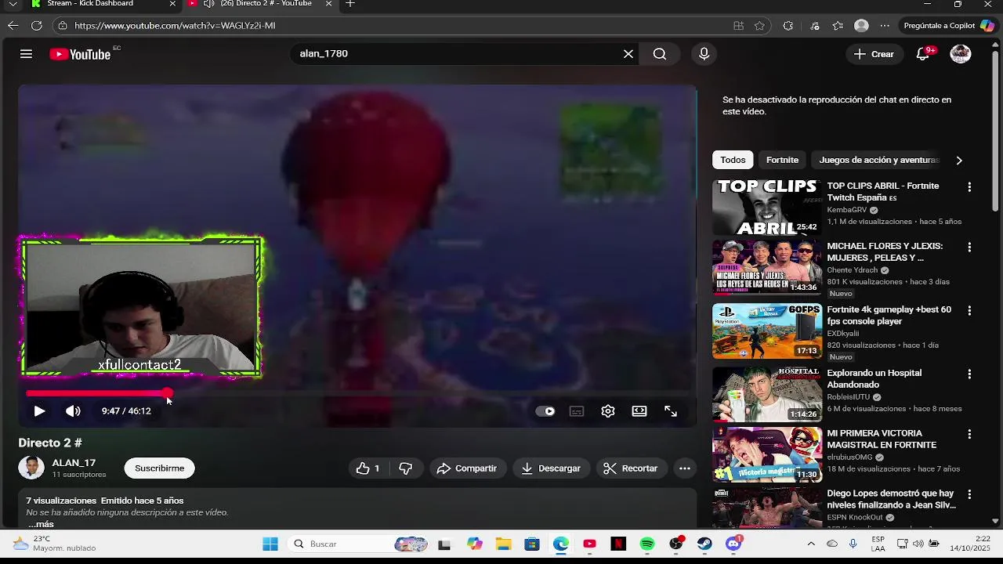Add this page to favorites star
This screenshot has width=1003, height=564.
[x=759, y=26]
